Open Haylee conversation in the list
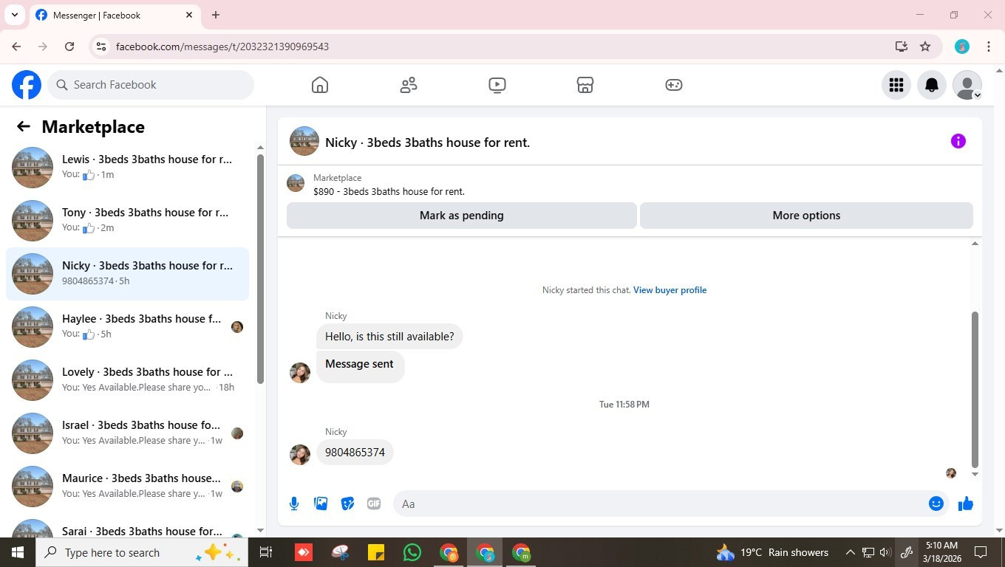 click(127, 327)
